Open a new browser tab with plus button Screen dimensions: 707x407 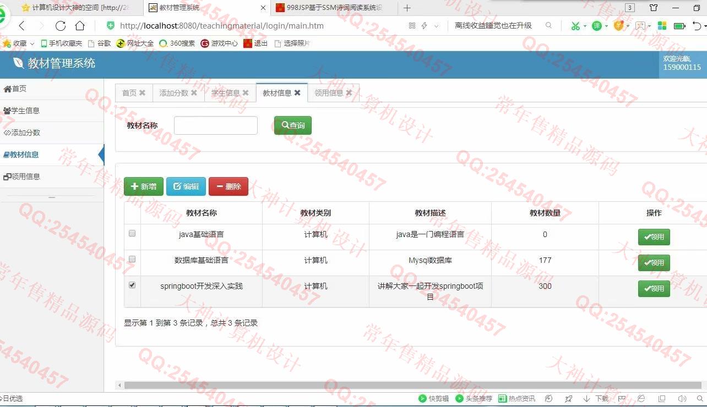pyautogui.click(x=407, y=8)
